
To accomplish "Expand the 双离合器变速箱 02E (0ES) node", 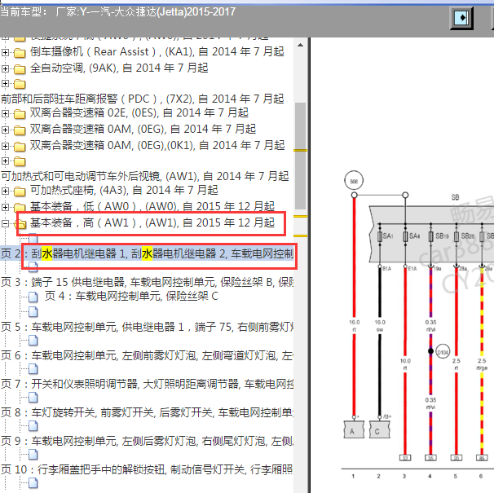I will point(5,113).
